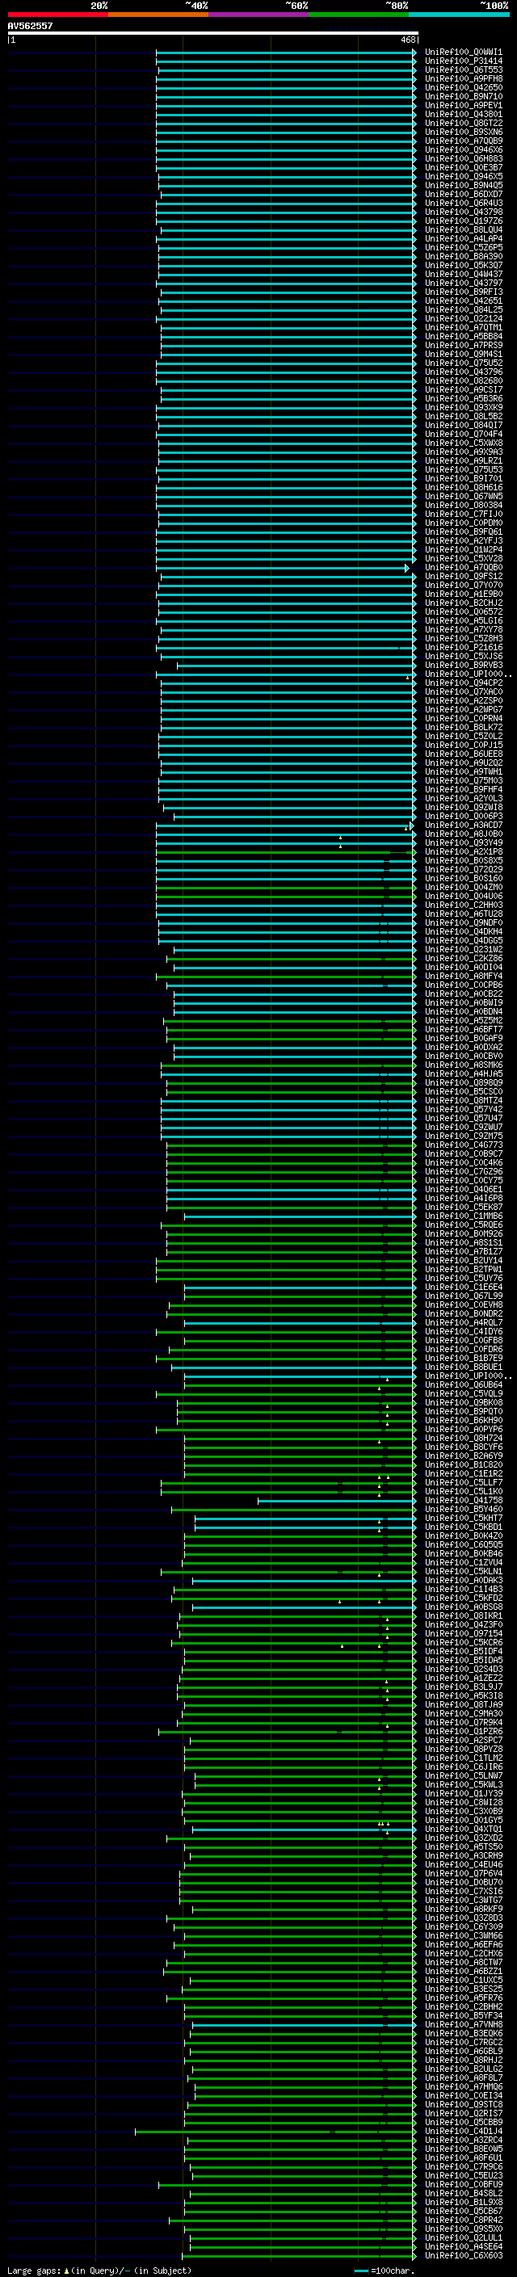The height and width of the screenshot is (2277, 517).
Task: Select the UniRef100_Q5K3Q7 label
Action: click(464, 265)
